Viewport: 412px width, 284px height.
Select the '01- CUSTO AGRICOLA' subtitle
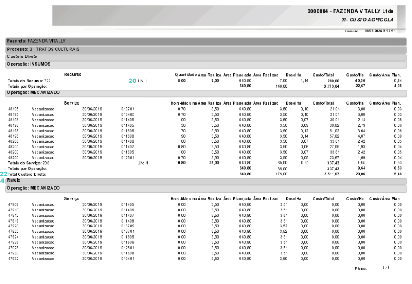(367, 20)
